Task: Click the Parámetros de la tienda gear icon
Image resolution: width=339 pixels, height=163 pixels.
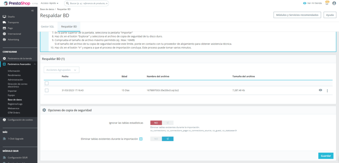Action: pyautogui.click(x=4, y=58)
